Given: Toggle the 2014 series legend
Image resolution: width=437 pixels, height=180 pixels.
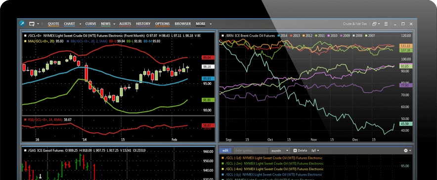Looking at the screenshot, I should tap(282, 36).
